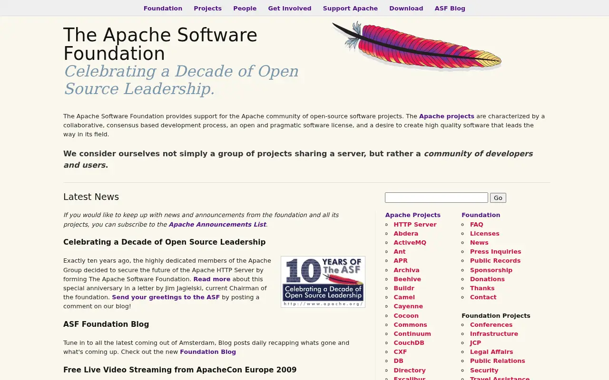Open the APR project link
609x380 pixels.
coord(400,260)
